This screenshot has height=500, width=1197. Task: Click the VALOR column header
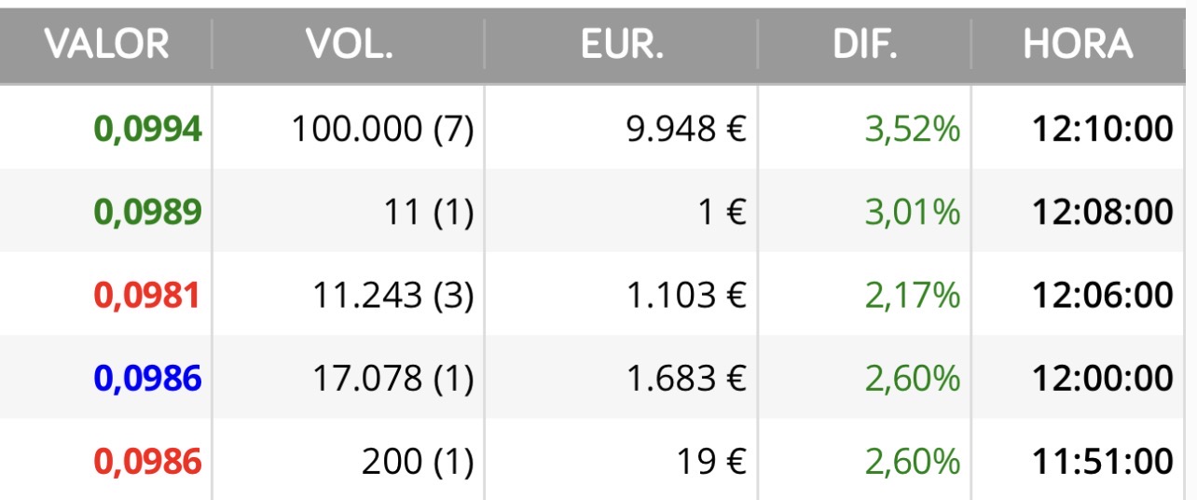tap(106, 45)
